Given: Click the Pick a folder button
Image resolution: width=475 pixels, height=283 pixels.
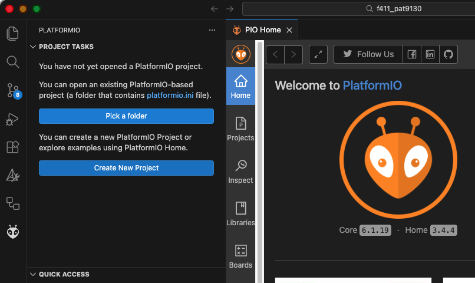Looking at the screenshot, I should point(126,116).
